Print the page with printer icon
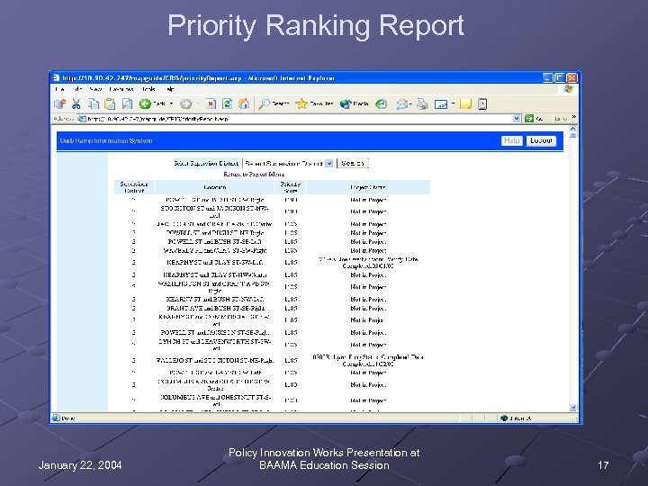The width and height of the screenshot is (648, 486). click(422, 103)
